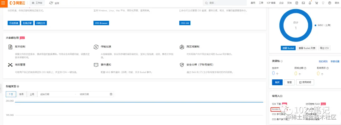341x125 pixels.
Task: Click the light bulb icon
Action: pyautogui.click(x=323, y=3)
